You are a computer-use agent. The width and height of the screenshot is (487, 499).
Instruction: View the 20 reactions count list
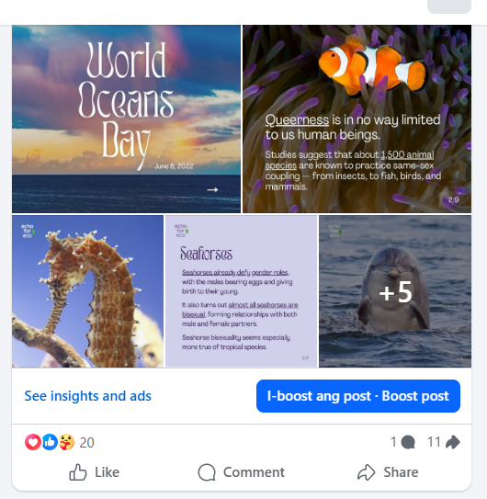click(86, 442)
